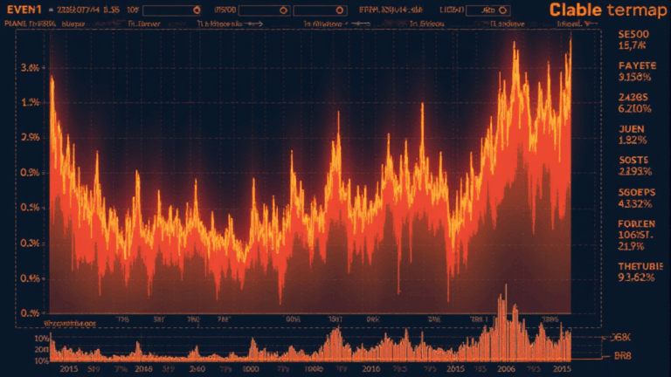Select the 2428S legend entry
This screenshot has height=377, width=671.
[634, 103]
